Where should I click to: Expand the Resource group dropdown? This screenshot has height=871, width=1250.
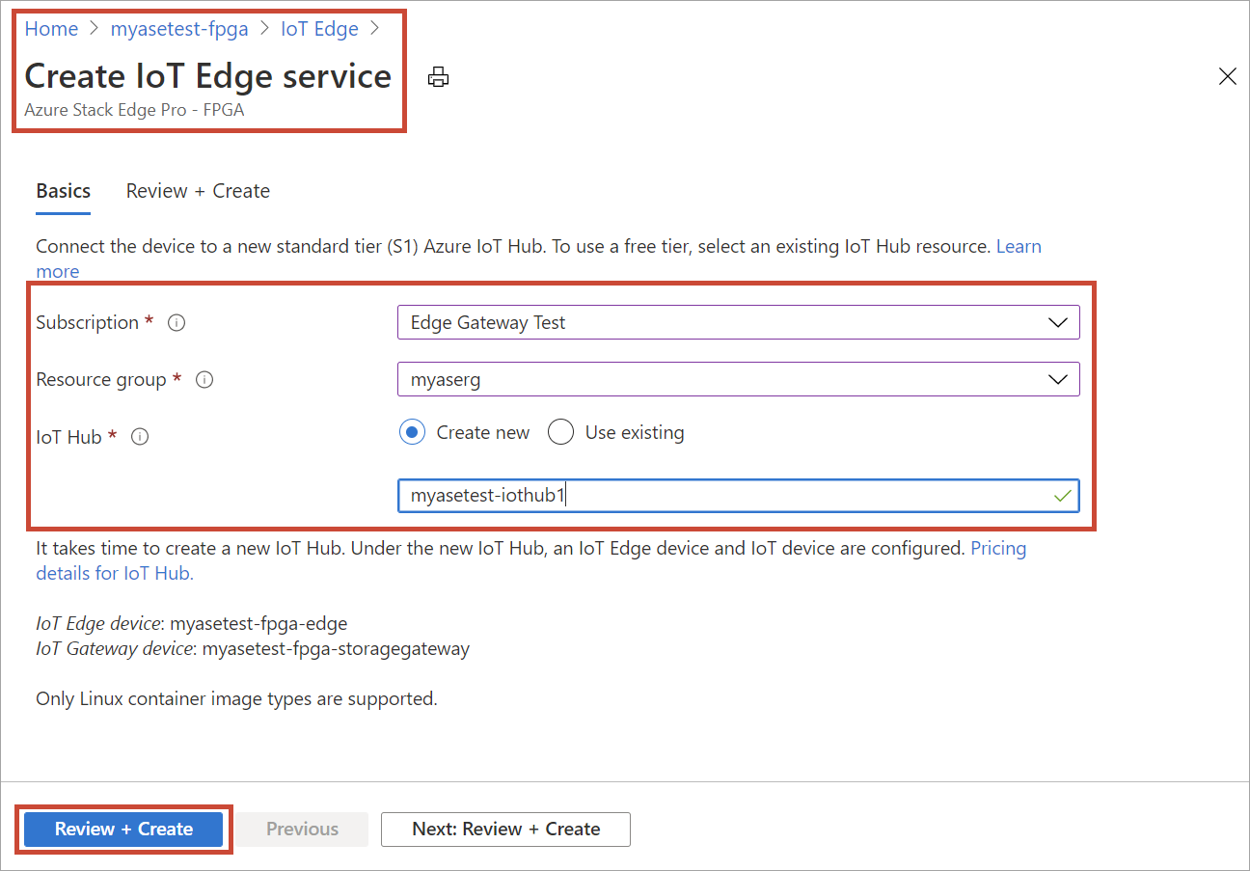tap(738, 380)
